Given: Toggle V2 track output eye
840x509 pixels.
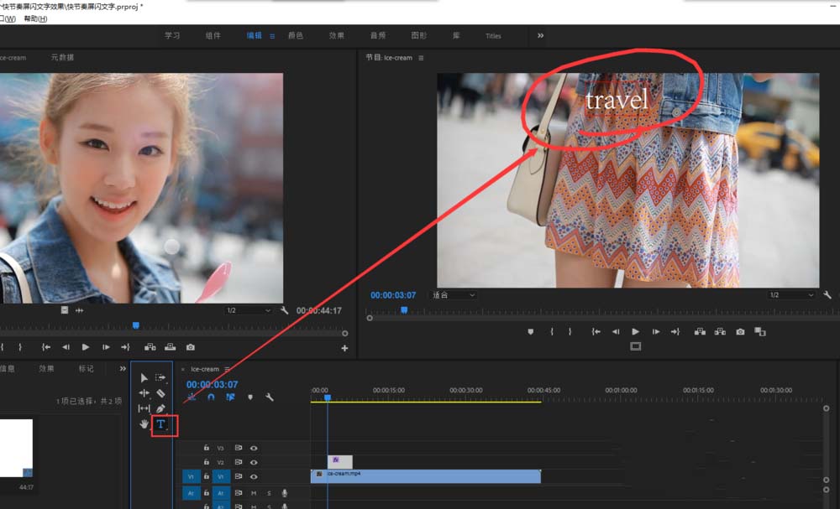Looking at the screenshot, I should (x=254, y=462).
